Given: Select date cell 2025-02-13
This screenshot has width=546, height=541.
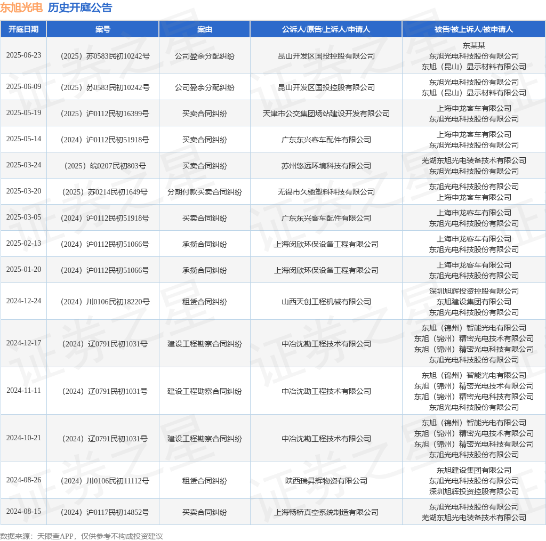Looking at the screenshot, I should (x=23, y=244).
